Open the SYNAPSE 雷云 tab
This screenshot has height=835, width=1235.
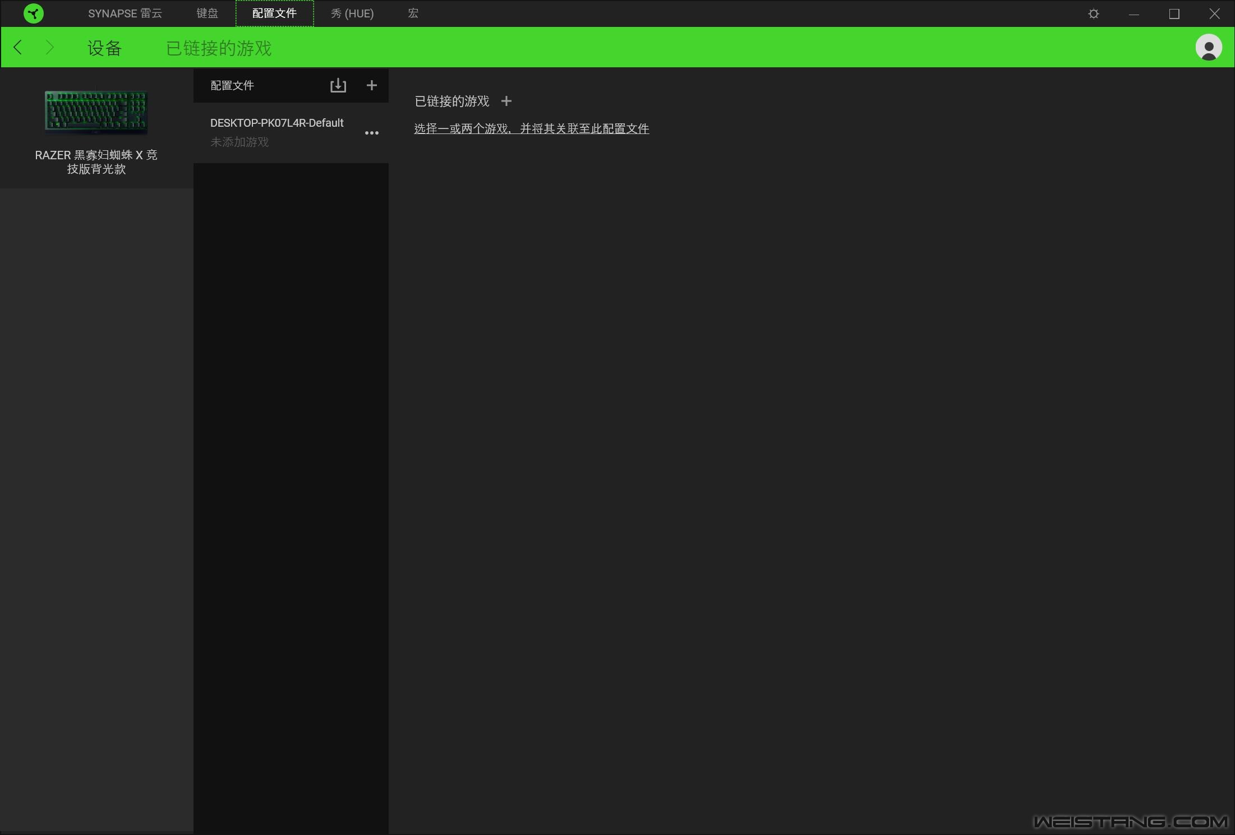[x=125, y=13]
